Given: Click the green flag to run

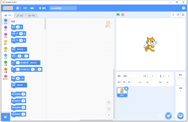Looking at the screenshot, I should point(118,15).
